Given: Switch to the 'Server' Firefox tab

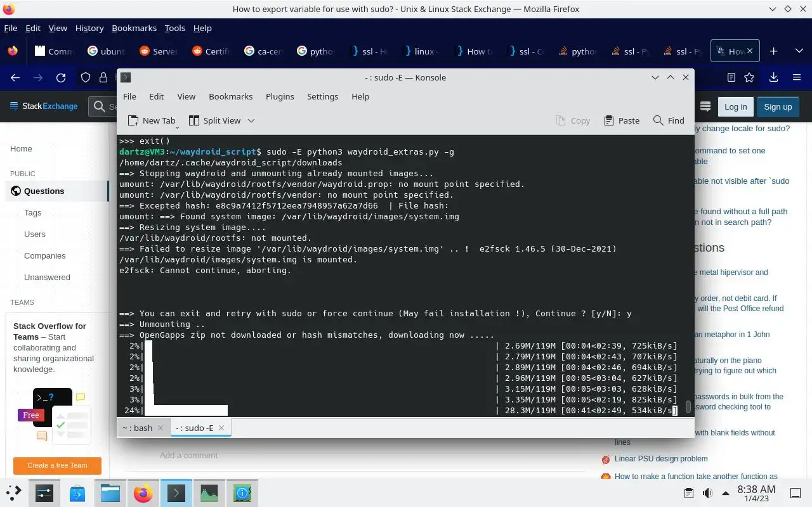Looking at the screenshot, I should point(159,51).
